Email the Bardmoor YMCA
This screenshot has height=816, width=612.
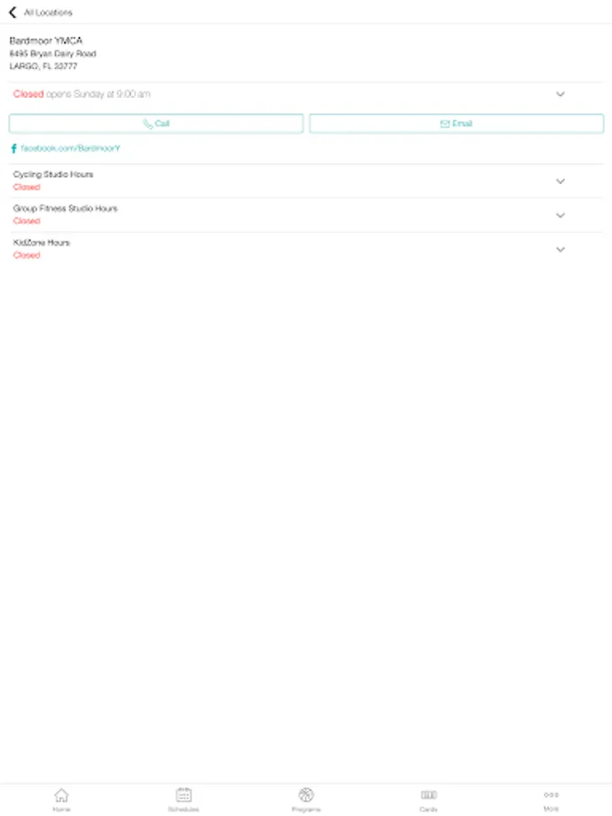(456, 123)
